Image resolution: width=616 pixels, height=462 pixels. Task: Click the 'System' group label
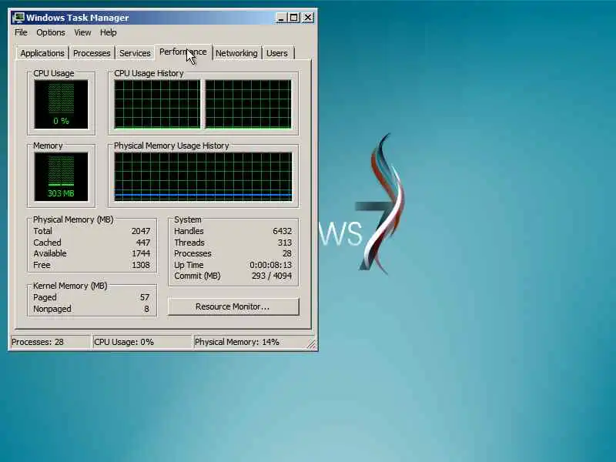pyautogui.click(x=187, y=219)
